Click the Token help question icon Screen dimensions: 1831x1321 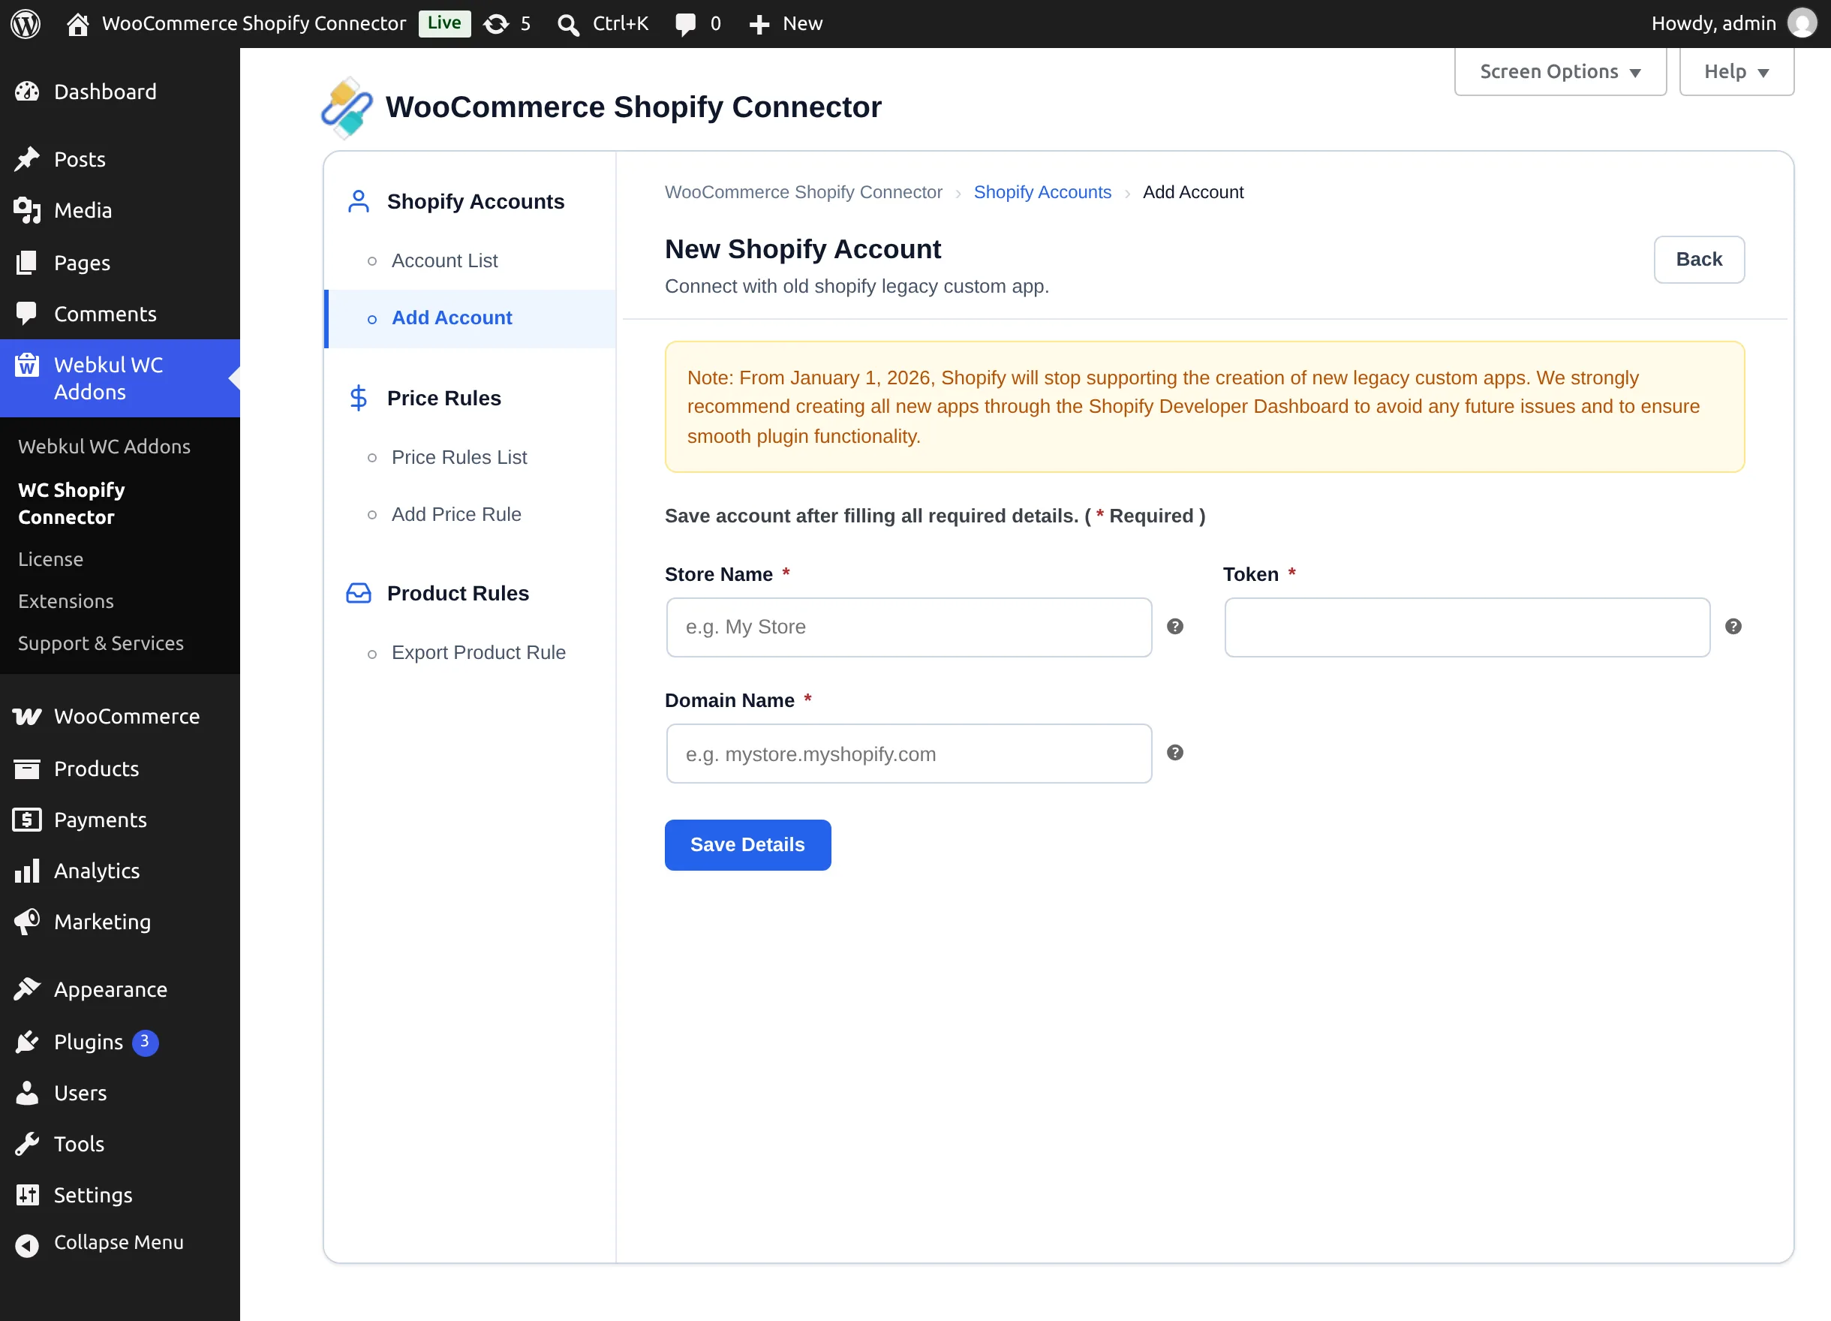1733,627
